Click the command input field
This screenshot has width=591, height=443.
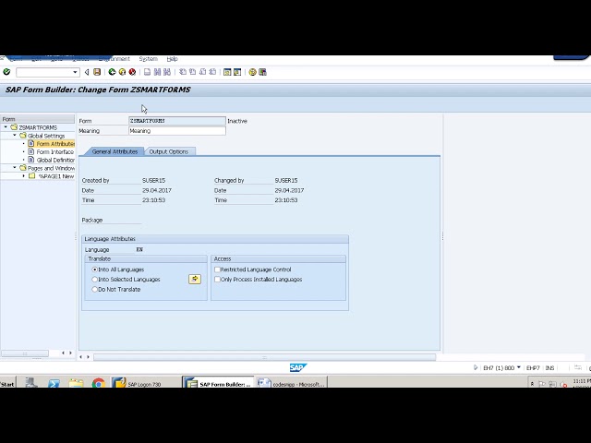tap(44, 72)
